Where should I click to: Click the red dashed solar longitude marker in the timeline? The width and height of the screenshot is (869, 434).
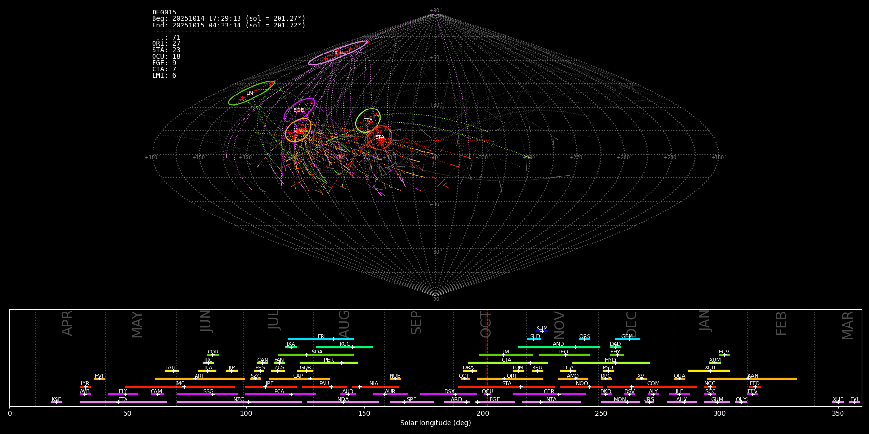point(486,357)
